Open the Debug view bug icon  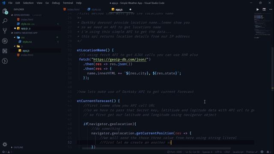coord(5,41)
